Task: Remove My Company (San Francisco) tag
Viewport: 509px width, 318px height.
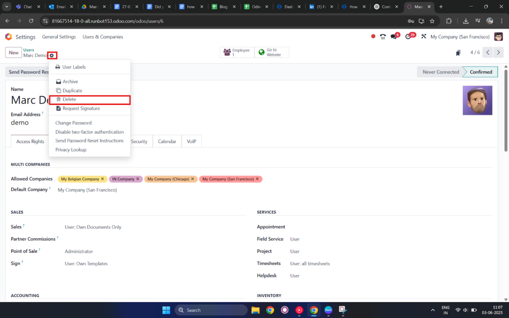Action: [257, 179]
